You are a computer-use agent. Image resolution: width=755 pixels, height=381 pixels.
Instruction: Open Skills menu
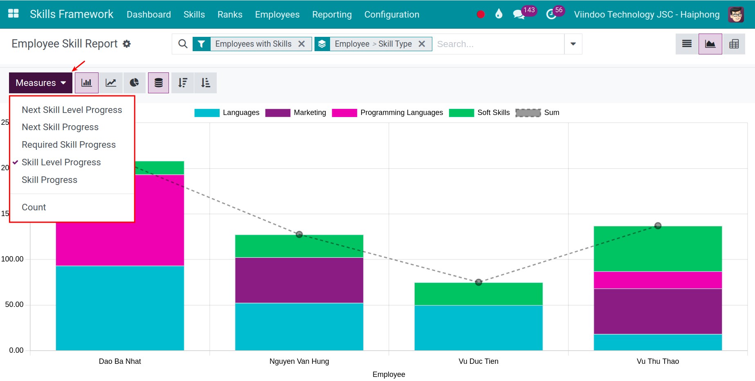[194, 14]
